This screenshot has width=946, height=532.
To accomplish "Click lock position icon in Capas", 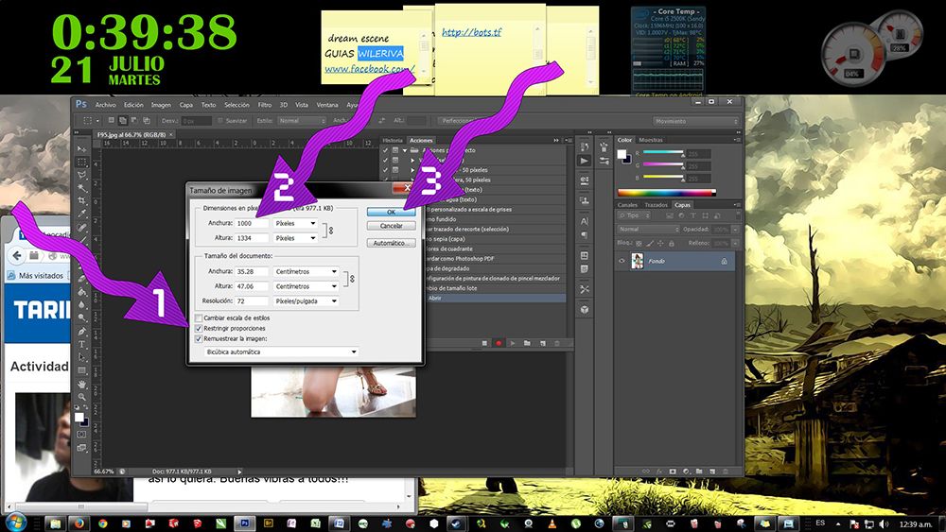I will tap(660, 244).
